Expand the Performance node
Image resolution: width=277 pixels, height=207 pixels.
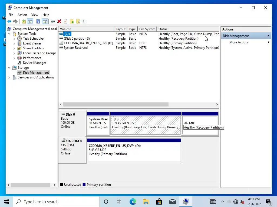[14, 58]
